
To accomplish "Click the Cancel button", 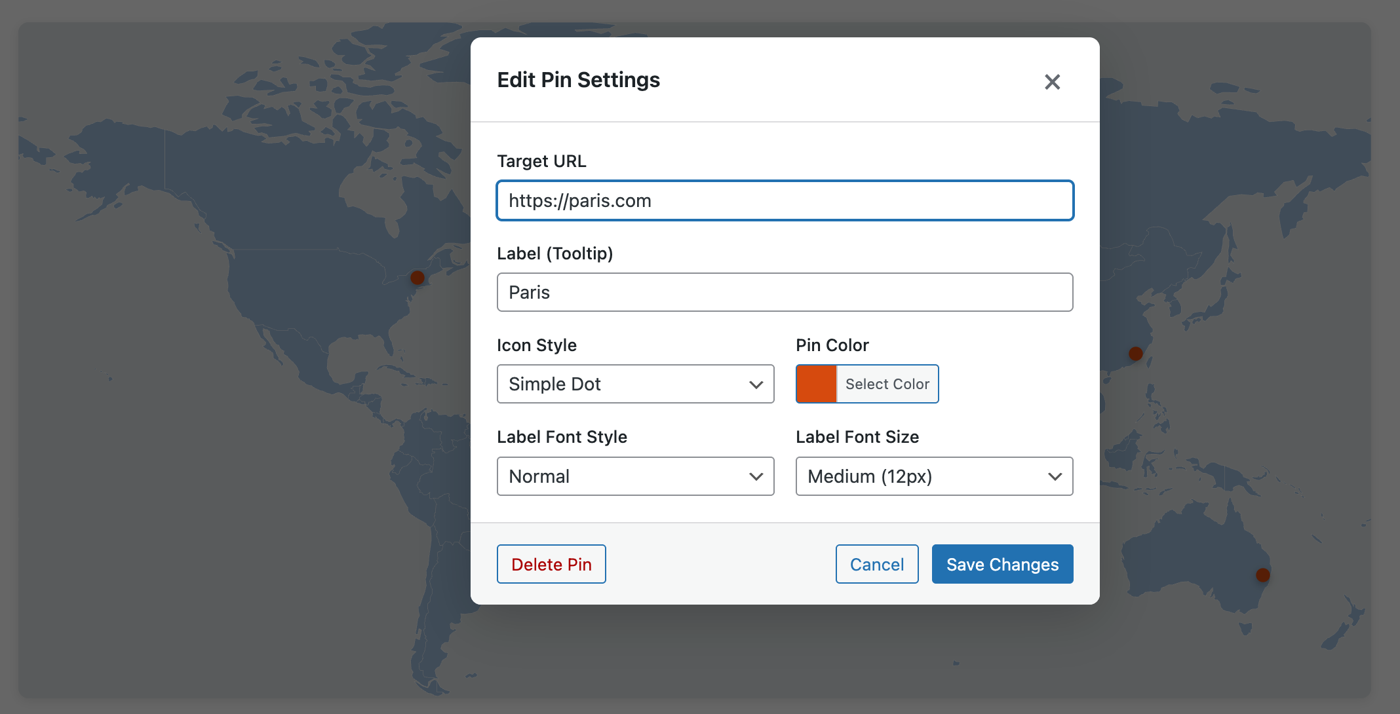I will coord(876,564).
